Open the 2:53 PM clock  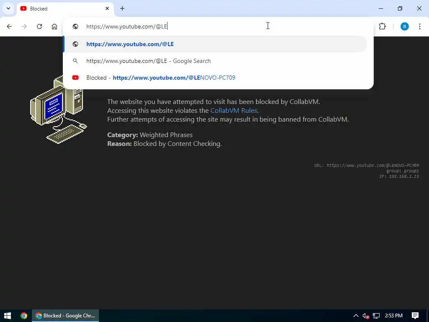click(394, 316)
